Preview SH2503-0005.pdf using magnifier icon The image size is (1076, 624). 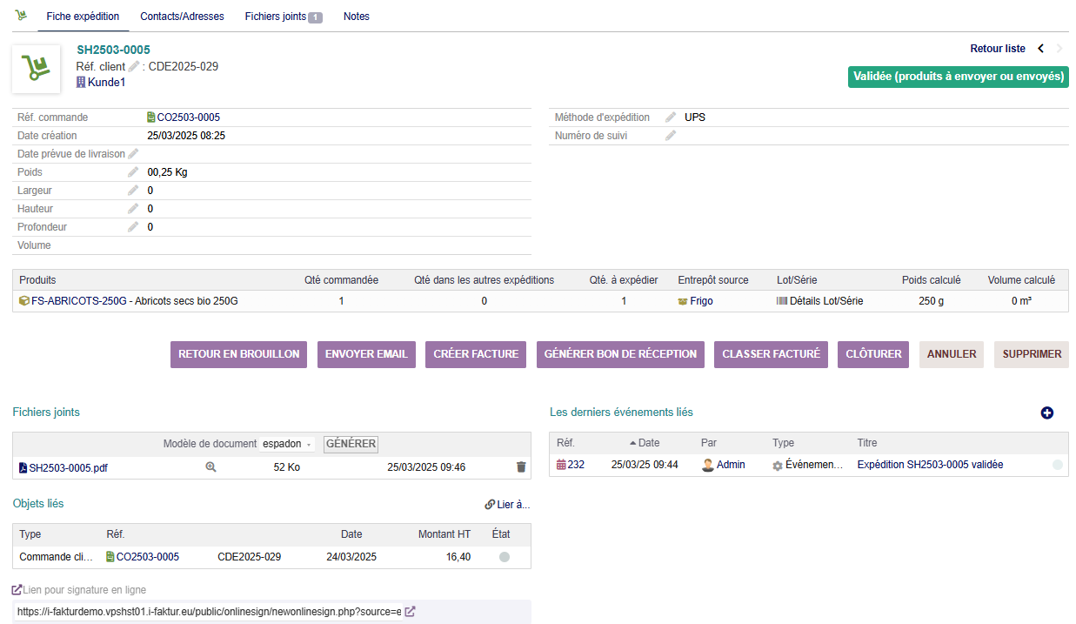pos(211,467)
